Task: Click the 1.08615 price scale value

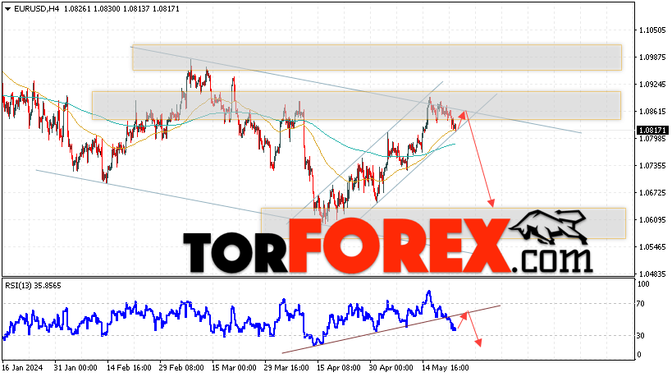Action: click(x=652, y=111)
